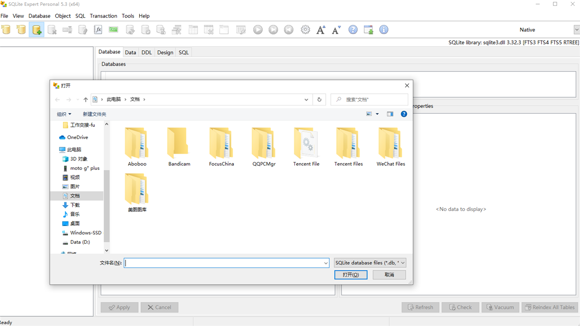Open the SQL function editor fx icon
Screen dimensions: 580x326
click(x=98, y=29)
